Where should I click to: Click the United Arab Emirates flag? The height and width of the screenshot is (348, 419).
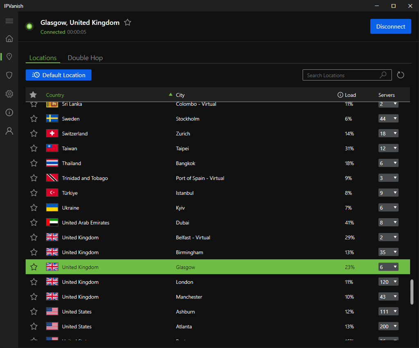pyautogui.click(x=52, y=222)
